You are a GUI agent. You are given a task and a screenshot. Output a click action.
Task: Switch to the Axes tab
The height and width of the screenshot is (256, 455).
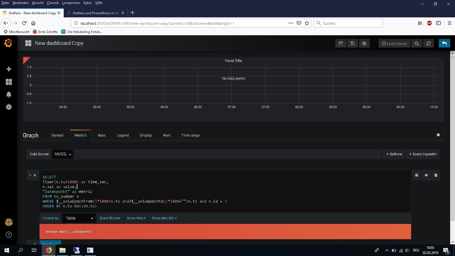(x=102, y=135)
